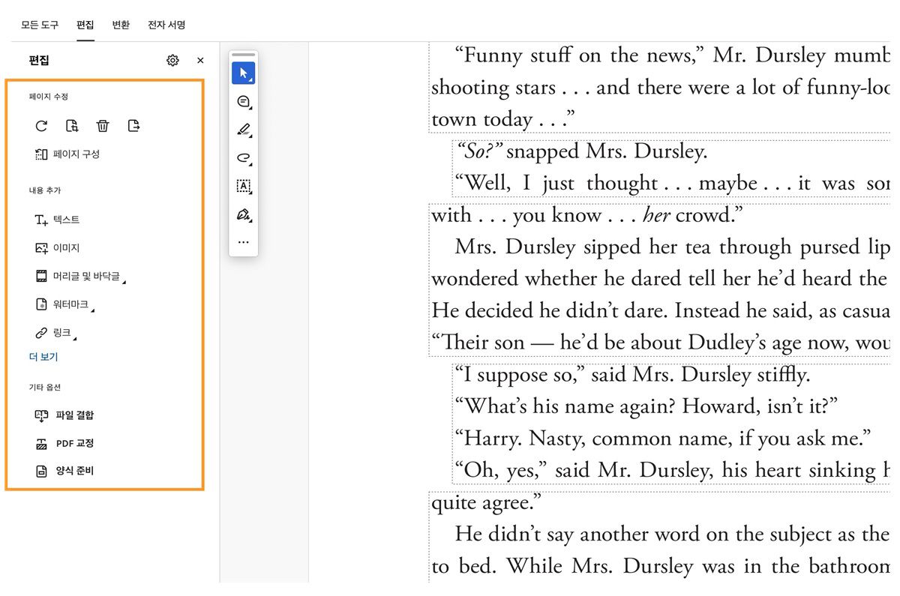Open the 모든 도구 tab
Viewport: 900px width, 596px height.
pos(40,25)
